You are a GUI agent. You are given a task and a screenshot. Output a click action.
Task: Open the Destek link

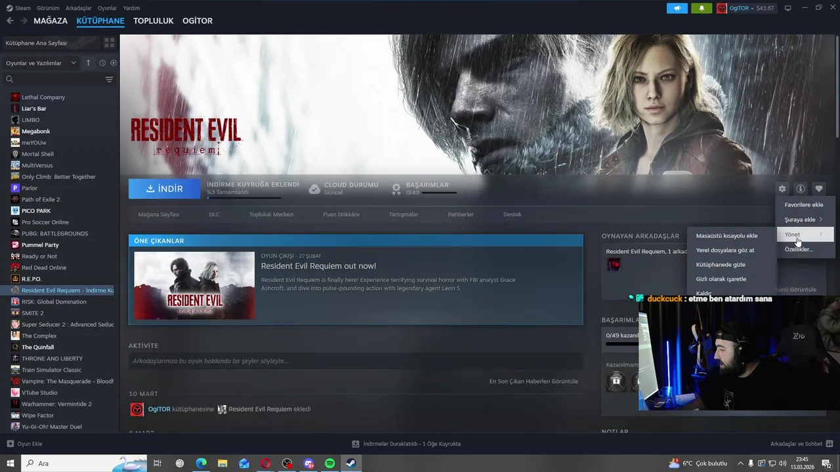tap(513, 214)
